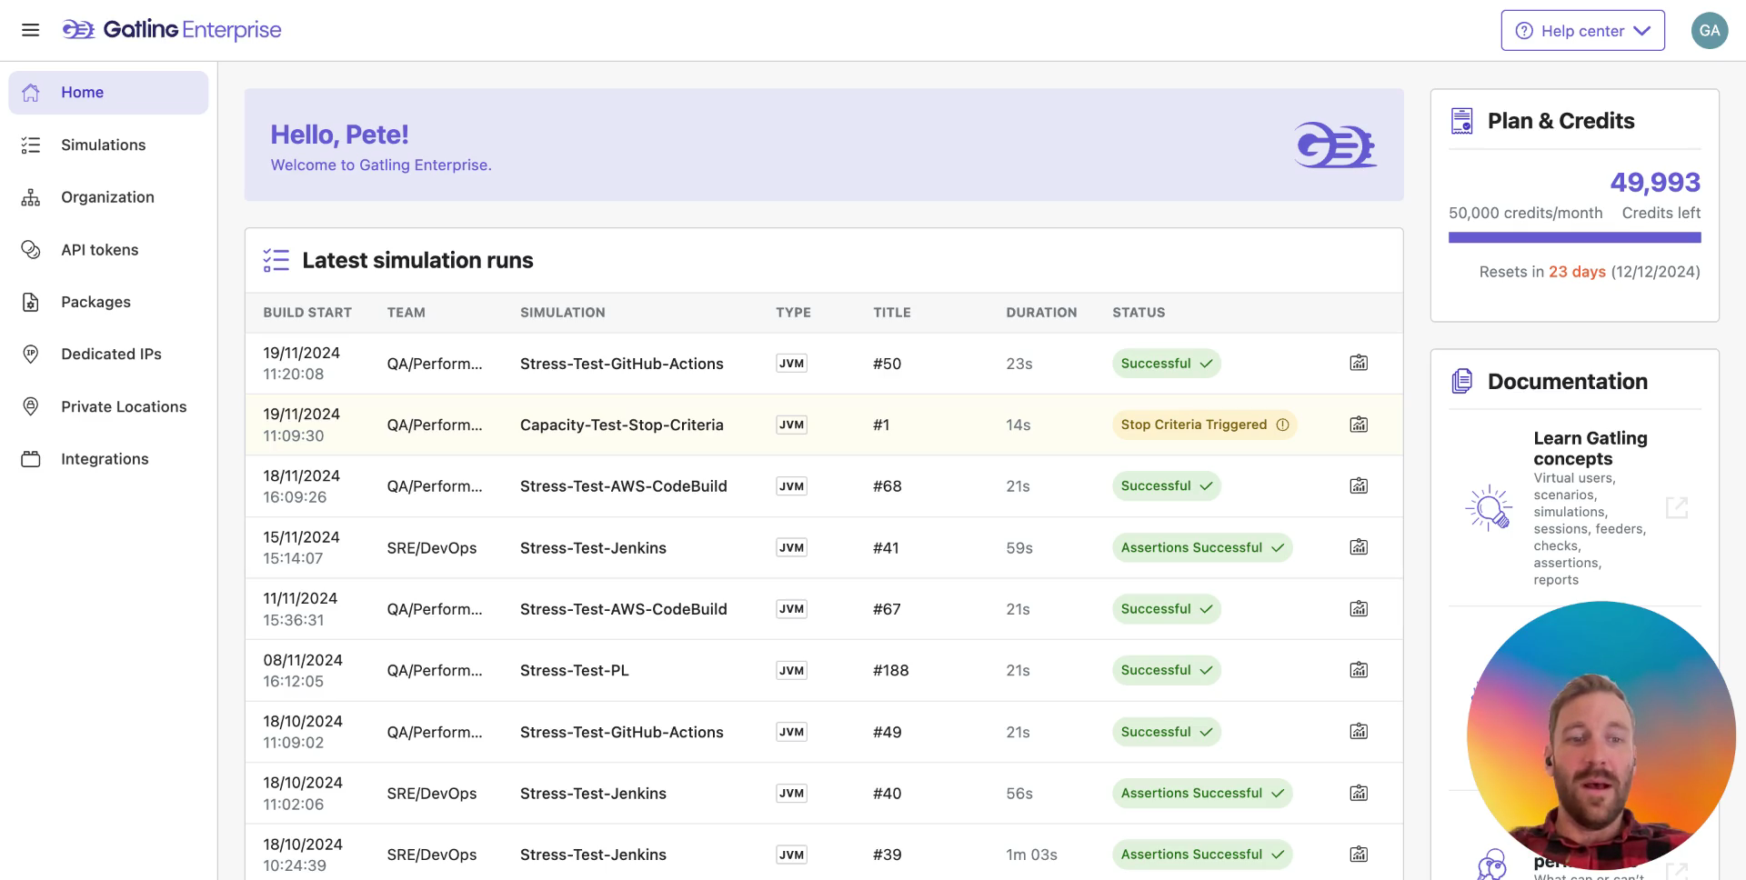
Task: Open the Capacity-Test-Stop-Criteria simulation
Action: pos(622,425)
